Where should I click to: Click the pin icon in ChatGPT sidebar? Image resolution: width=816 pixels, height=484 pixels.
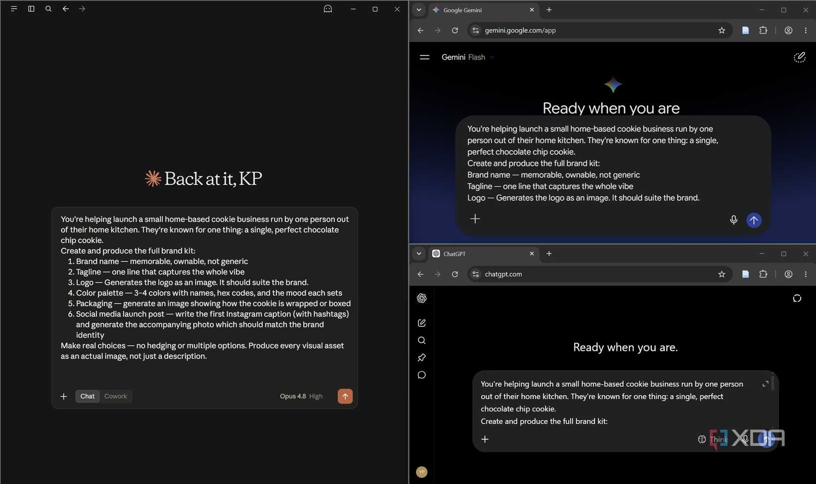[422, 357]
